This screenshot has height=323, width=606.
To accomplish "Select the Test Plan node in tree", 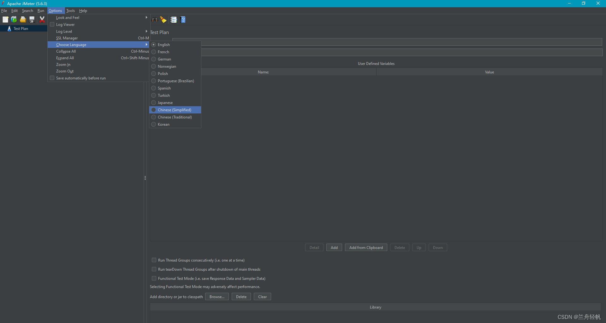I will [x=21, y=29].
